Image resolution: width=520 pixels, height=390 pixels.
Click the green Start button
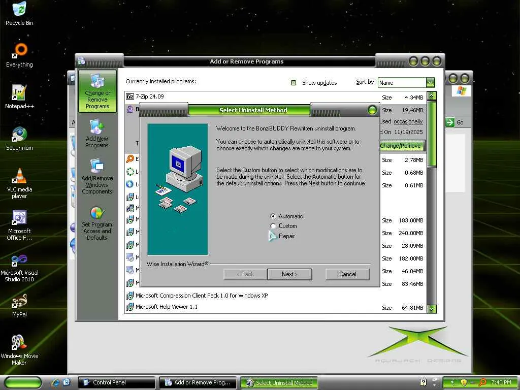23,382
